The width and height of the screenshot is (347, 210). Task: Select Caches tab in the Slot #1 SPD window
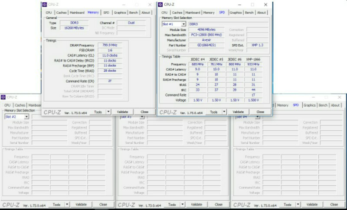point(177,13)
